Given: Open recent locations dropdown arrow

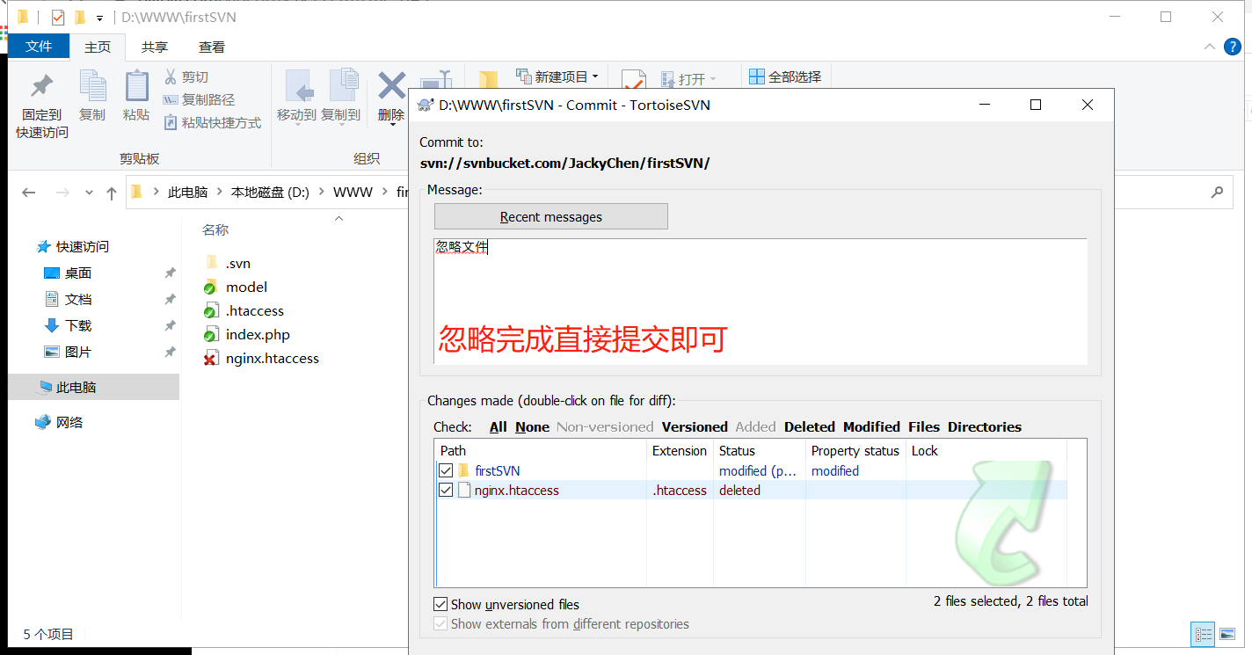Looking at the screenshot, I should pyautogui.click(x=89, y=193).
